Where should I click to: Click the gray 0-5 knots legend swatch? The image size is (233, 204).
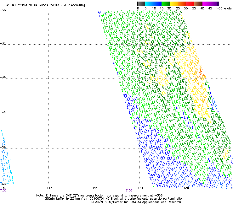(x=141, y=4)
